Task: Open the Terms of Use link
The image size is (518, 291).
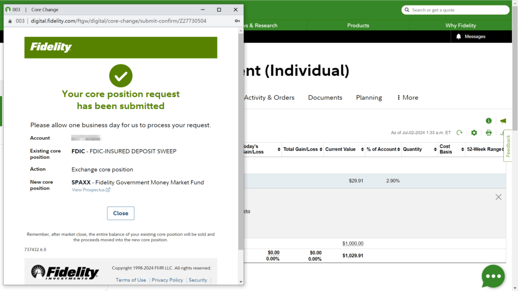Action: point(131,280)
